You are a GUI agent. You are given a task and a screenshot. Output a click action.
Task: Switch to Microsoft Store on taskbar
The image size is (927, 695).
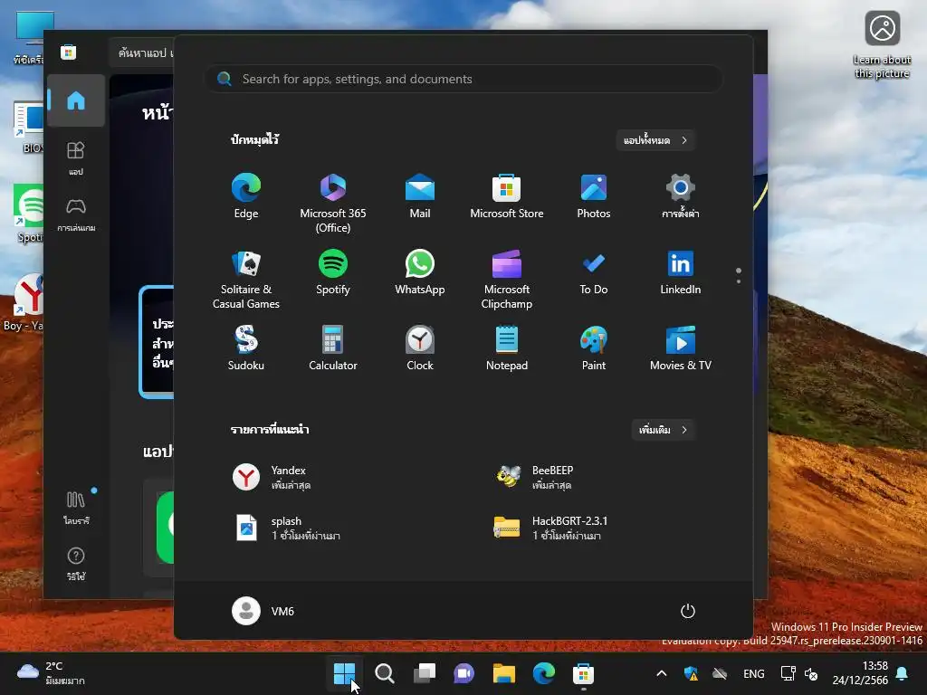584,673
